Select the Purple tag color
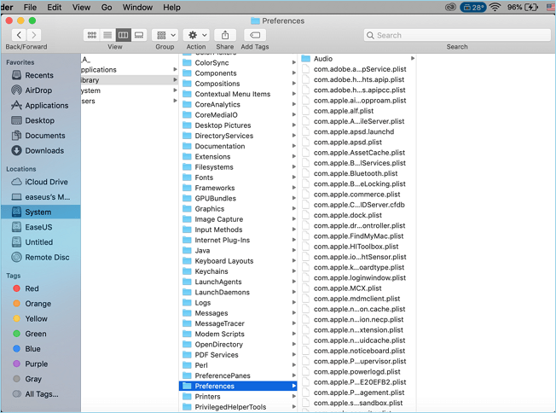Viewport: 556px width, 413px height. [38, 364]
